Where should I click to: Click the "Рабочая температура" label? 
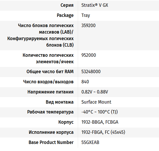[x=50, y=112]
